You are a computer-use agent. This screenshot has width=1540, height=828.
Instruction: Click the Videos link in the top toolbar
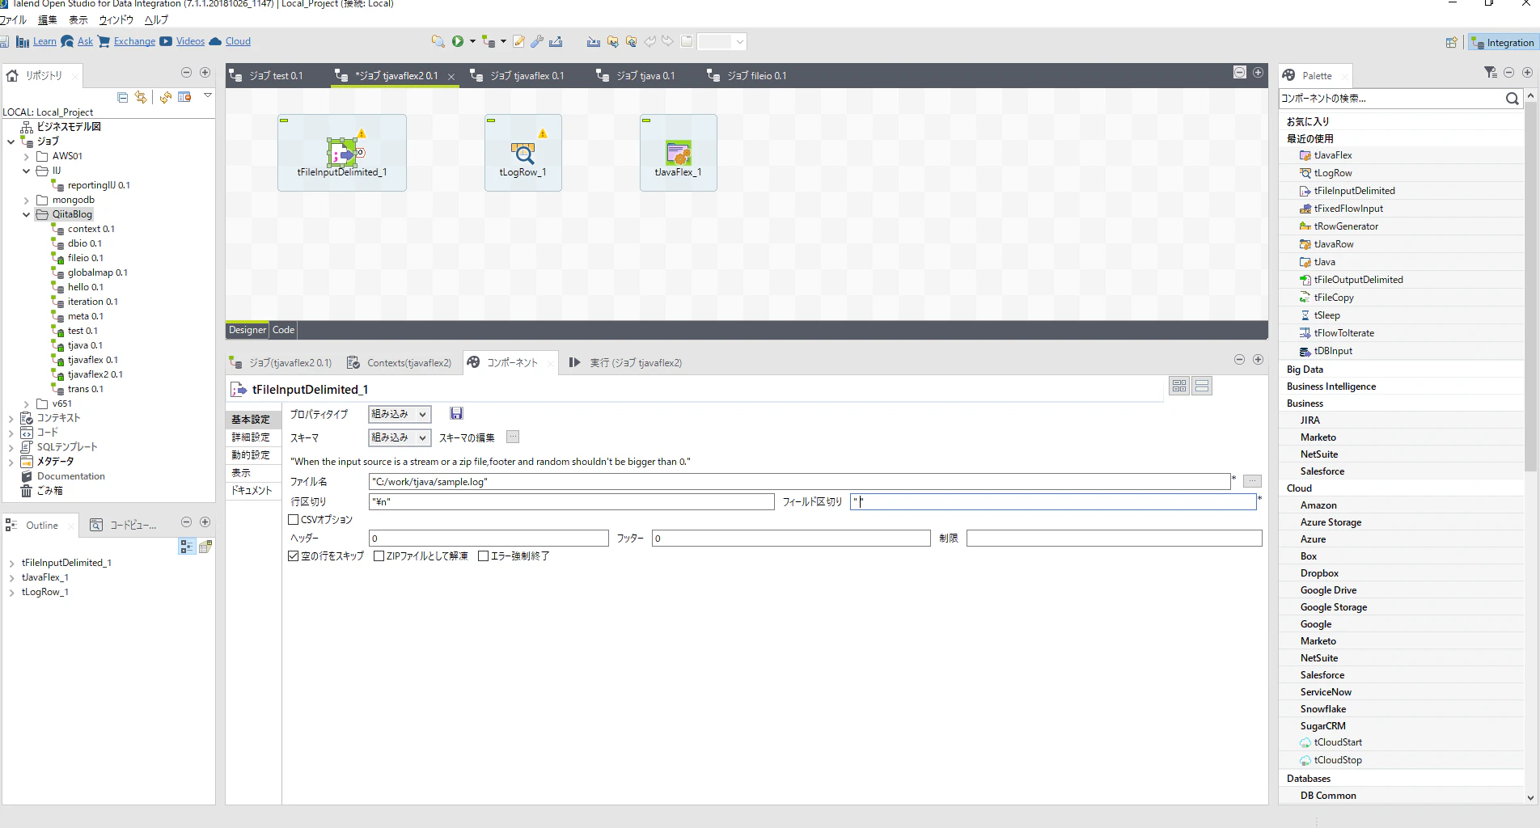click(x=190, y=41)
